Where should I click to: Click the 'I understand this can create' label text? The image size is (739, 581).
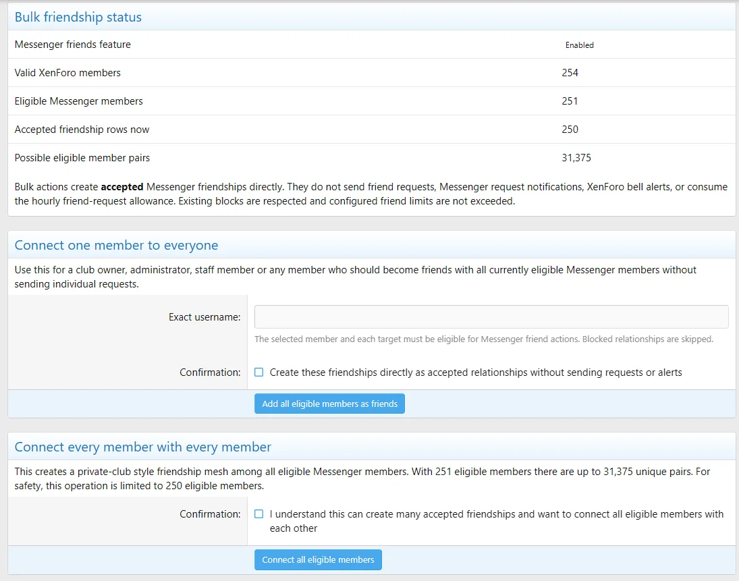[496, 521]
